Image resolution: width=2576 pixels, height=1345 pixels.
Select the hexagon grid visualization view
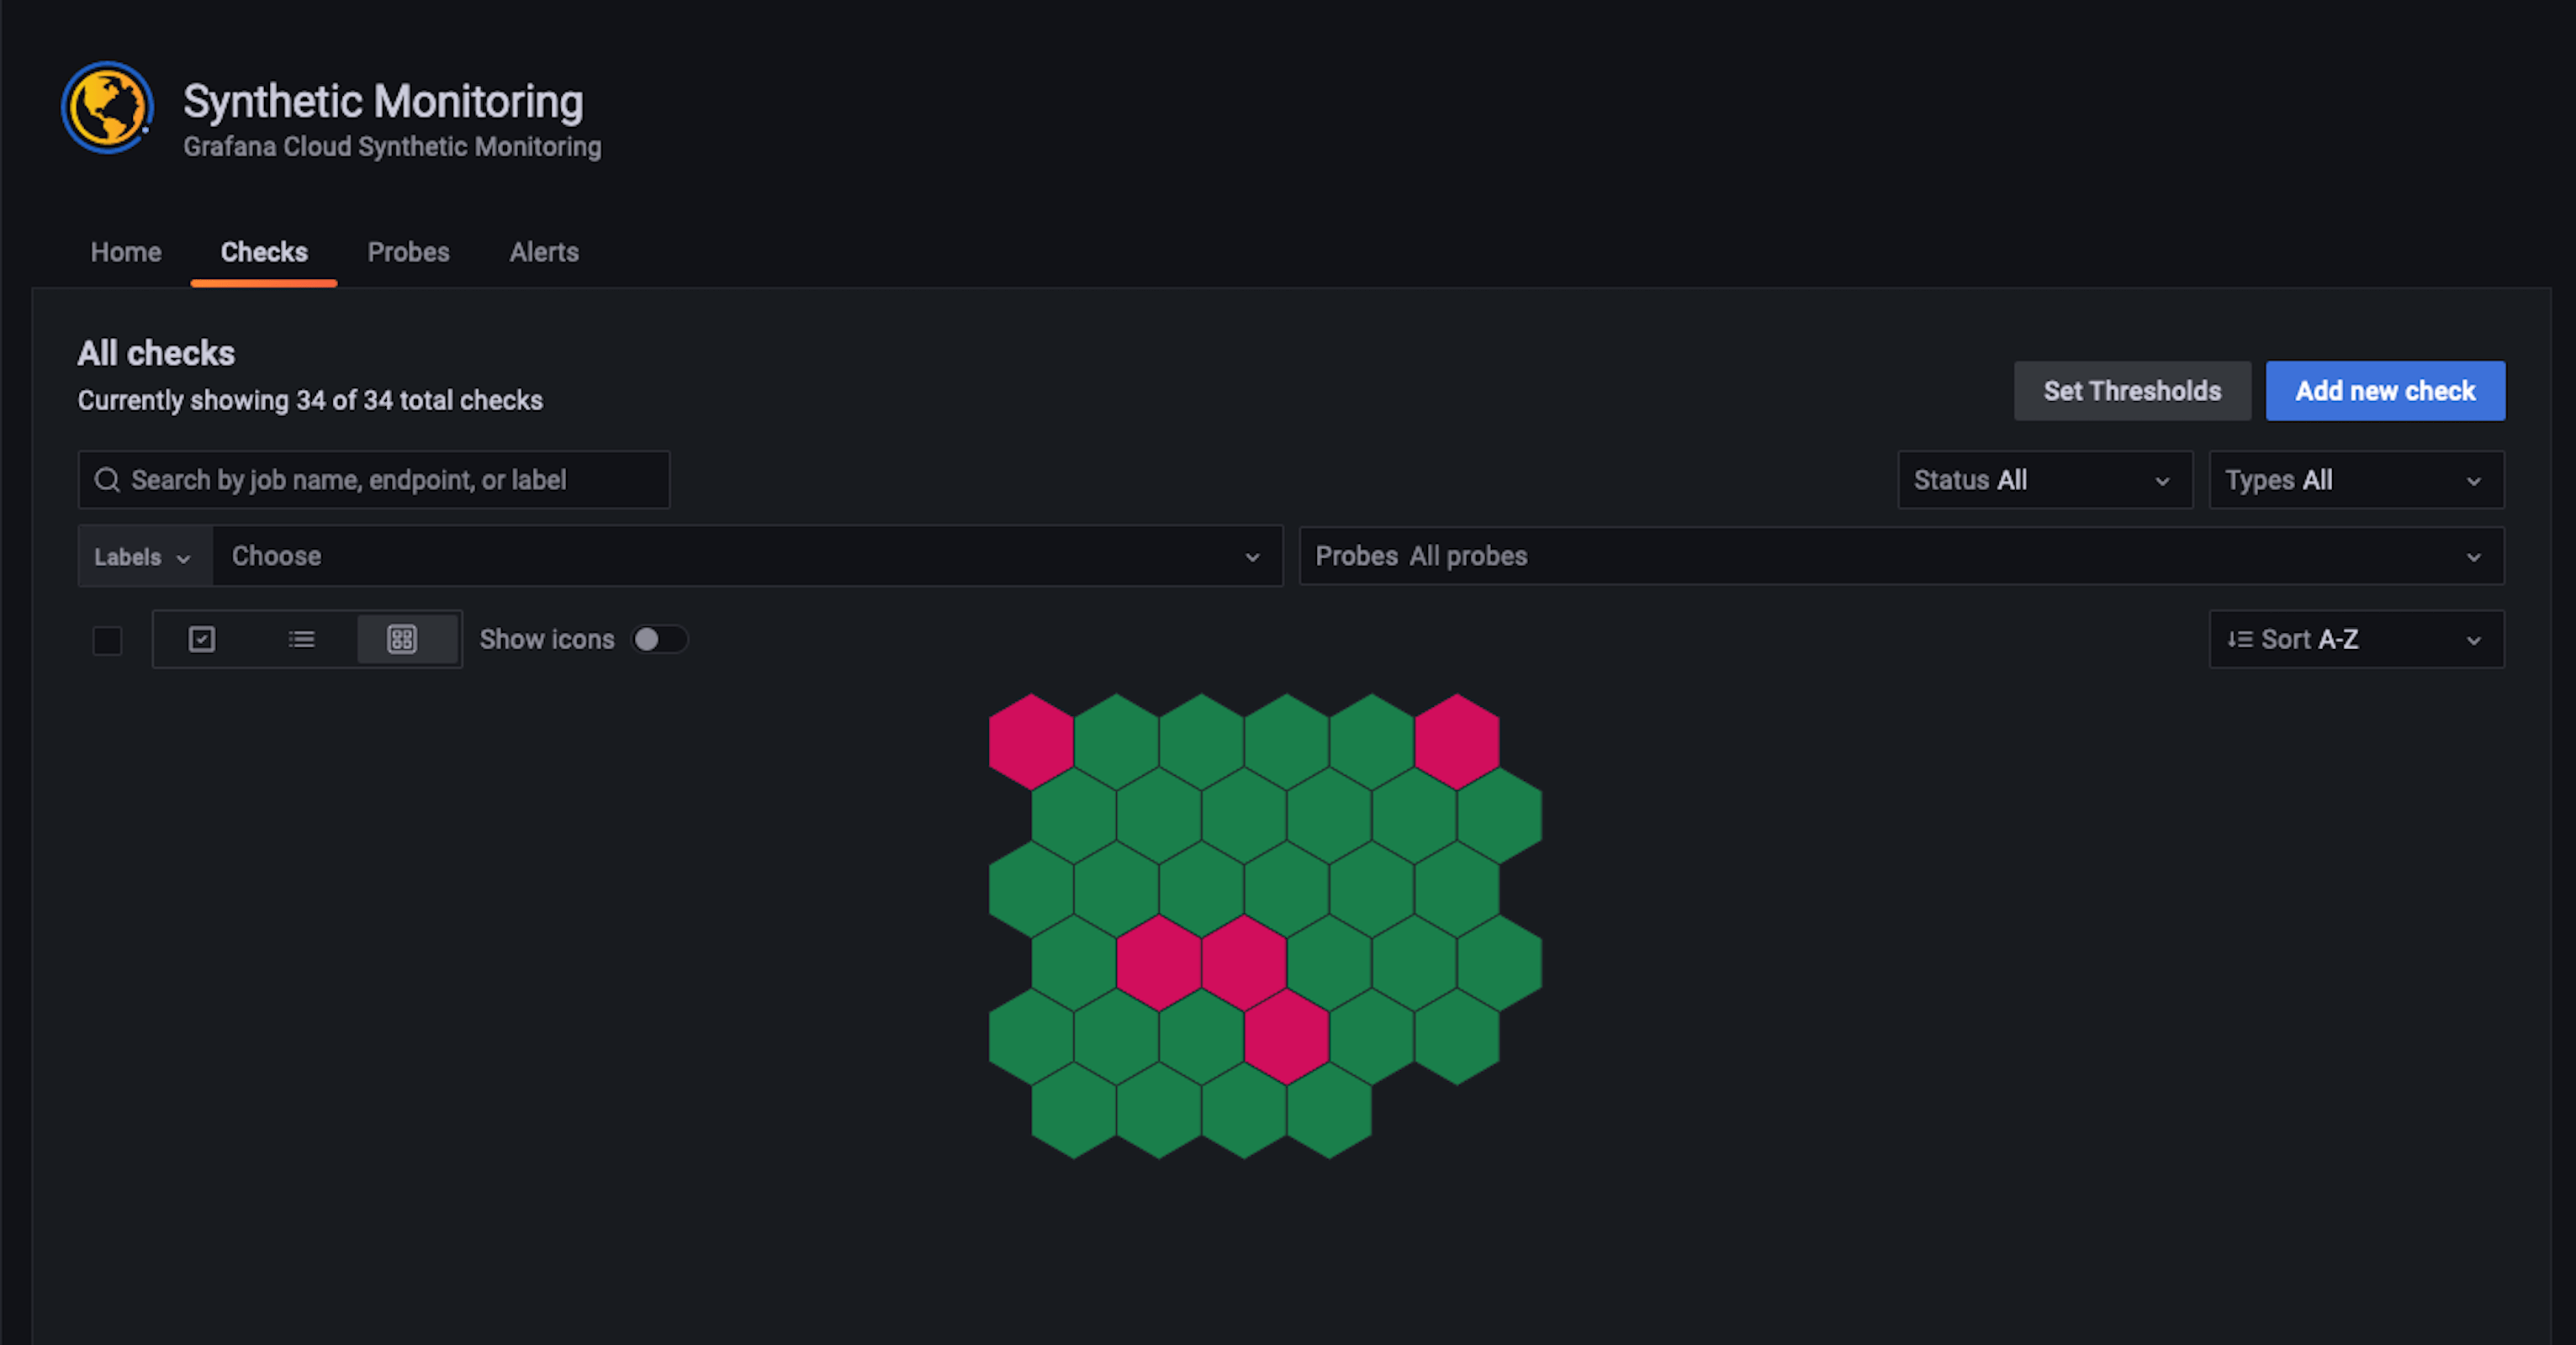click(x=402, y=640)
